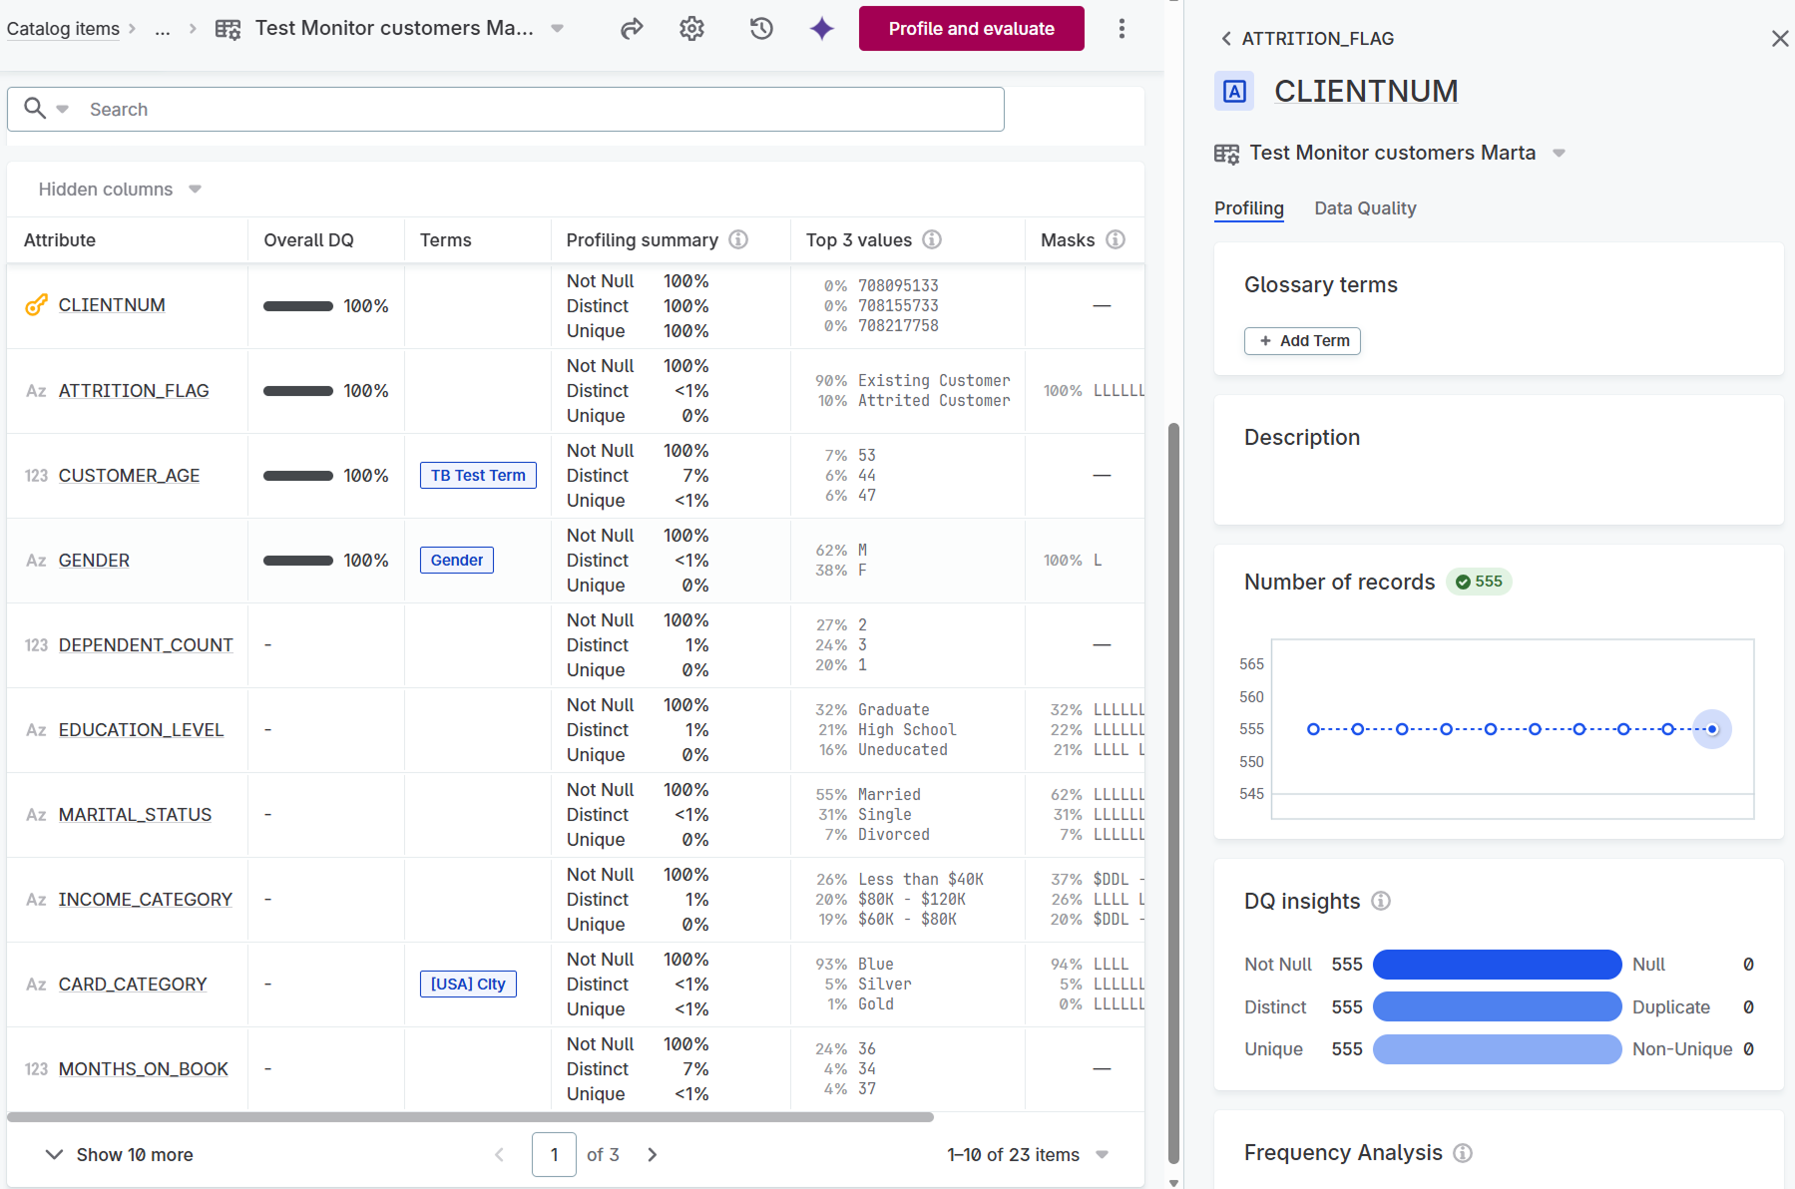Click the AI sparkle icon near Profile button
Screen dimensions: 1795x1189
(820, 28)
